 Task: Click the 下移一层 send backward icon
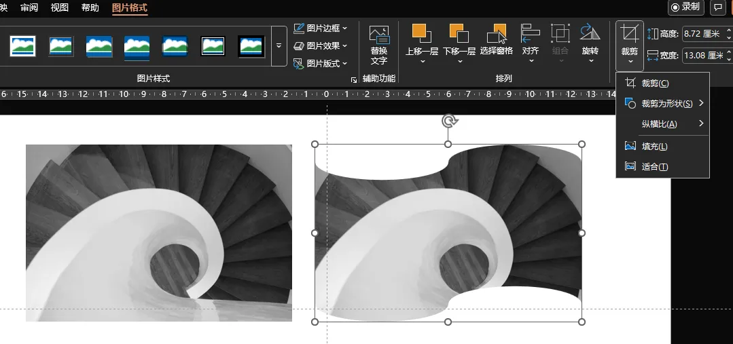tap(459, 33)
